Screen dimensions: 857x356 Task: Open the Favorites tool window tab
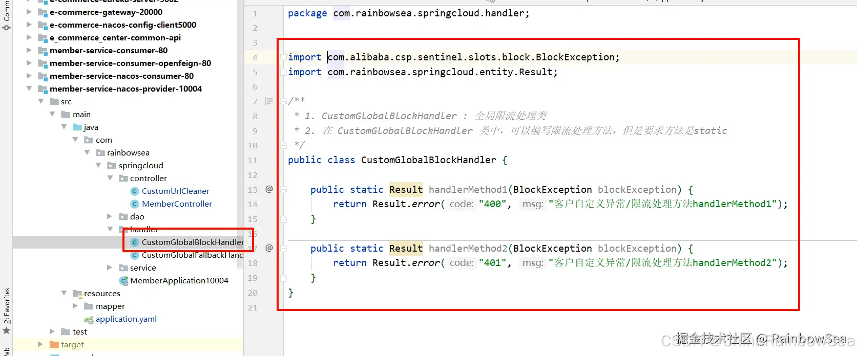click(7, 306)
